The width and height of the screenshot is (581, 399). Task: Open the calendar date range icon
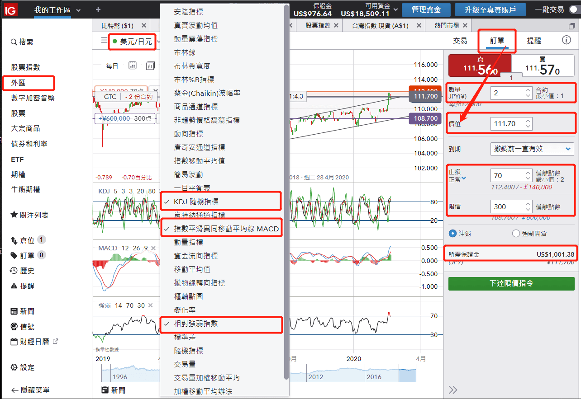pyautogui.click(x=133, y=66)
